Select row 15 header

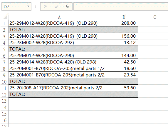4,114
